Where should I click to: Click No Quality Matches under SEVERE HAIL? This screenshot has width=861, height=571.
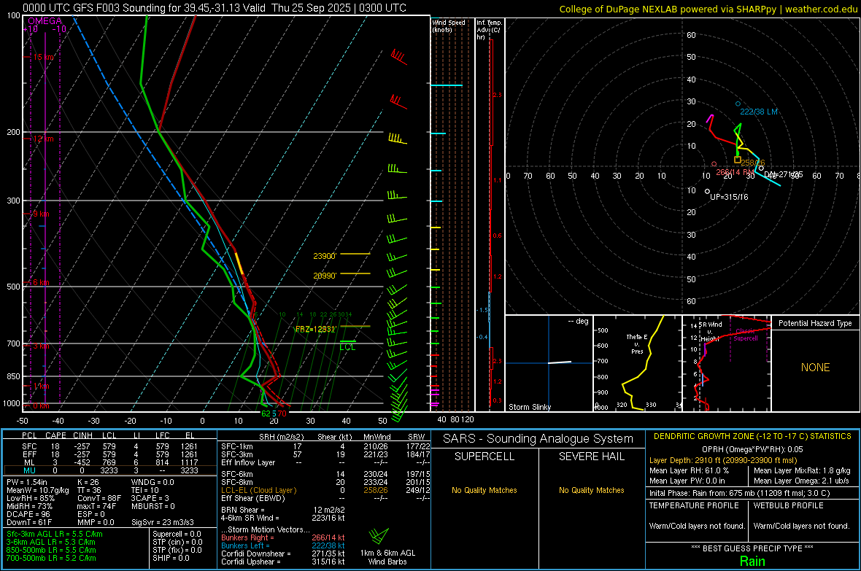coord(591,490)
